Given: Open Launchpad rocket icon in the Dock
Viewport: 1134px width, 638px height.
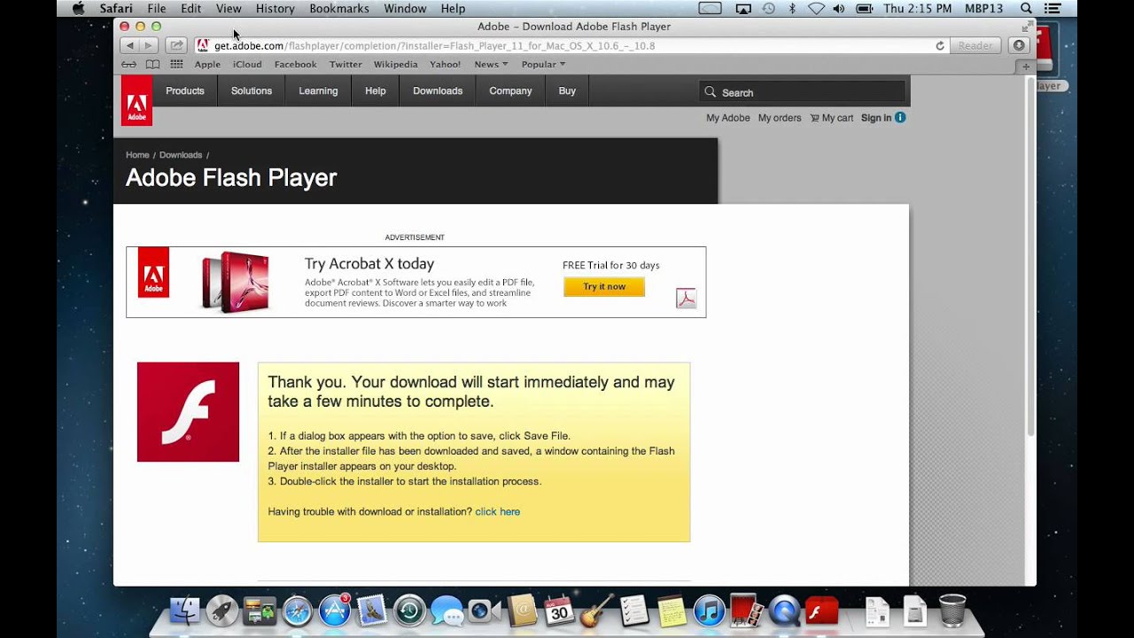Looking at the screenshot, I should (222, 611).
